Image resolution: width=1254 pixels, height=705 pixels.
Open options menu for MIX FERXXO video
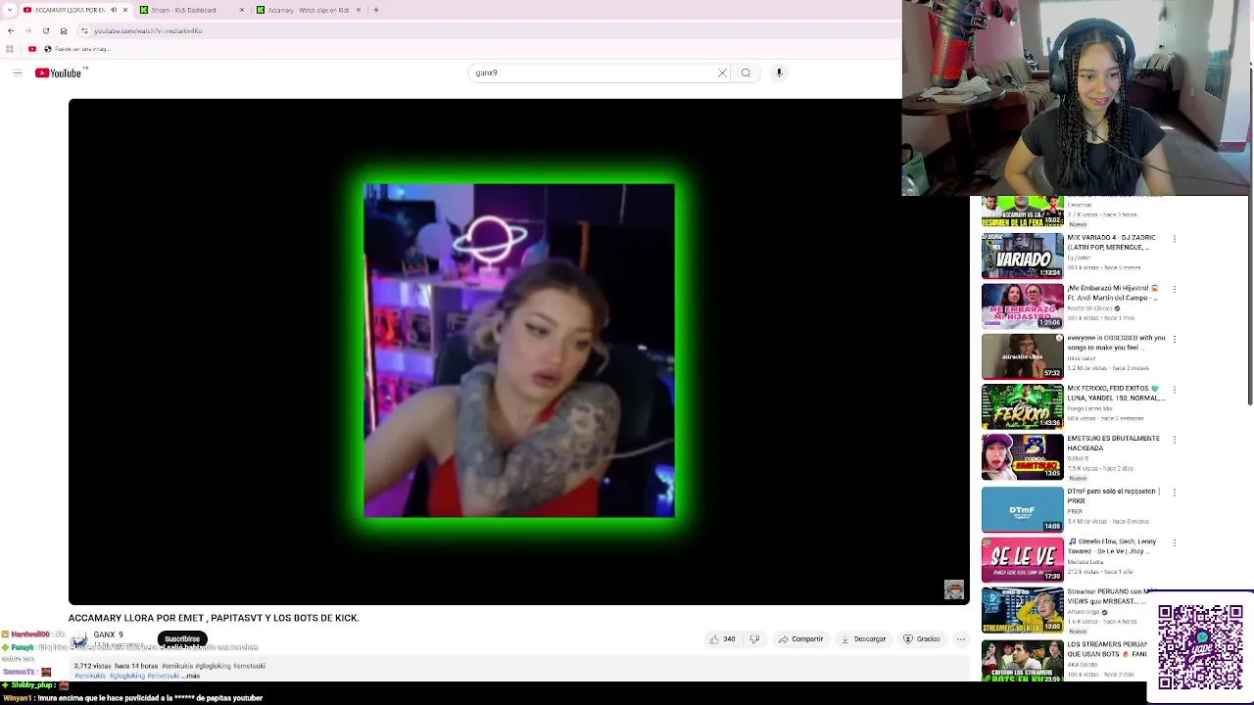tap(1175, 390)
